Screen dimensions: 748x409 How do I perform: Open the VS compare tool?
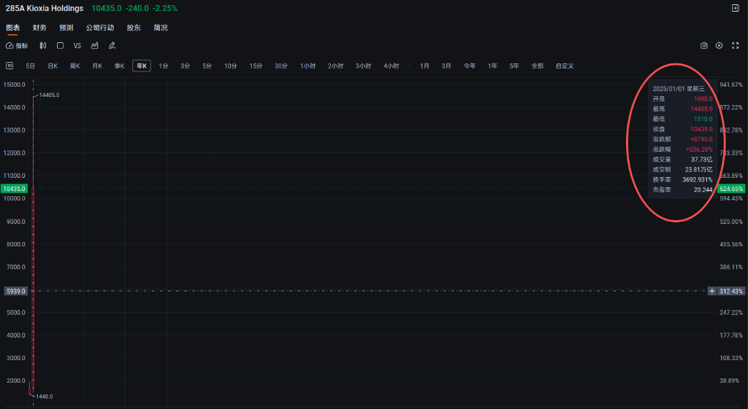[x=77, y=45]
